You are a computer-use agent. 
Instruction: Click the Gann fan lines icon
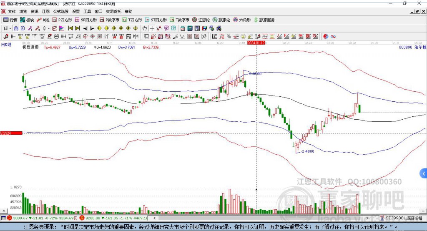pyautogui.click(x=153, y=37)
